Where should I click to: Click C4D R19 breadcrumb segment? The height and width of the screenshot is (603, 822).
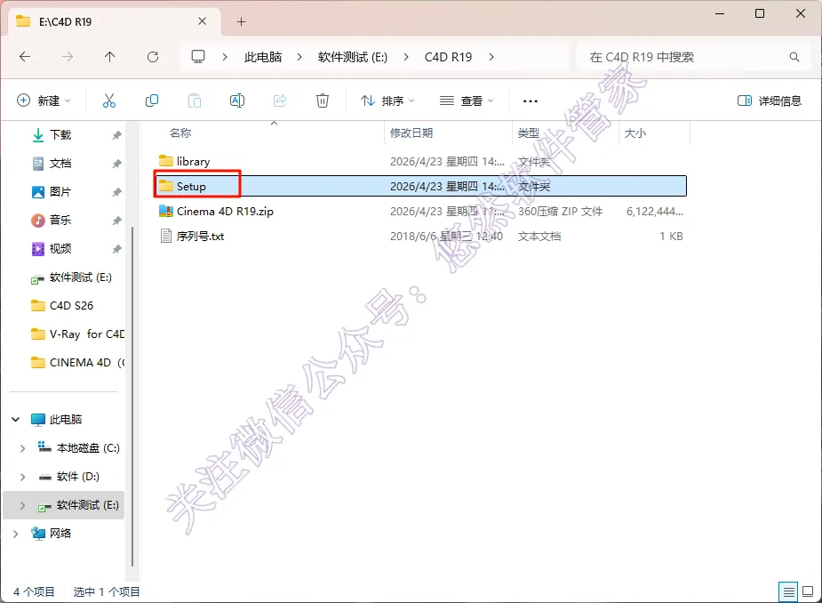click(x=448, y=57)
